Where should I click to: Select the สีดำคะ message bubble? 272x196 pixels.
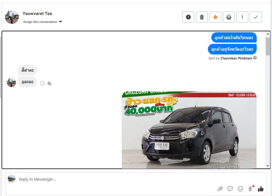tap(28, 70)
